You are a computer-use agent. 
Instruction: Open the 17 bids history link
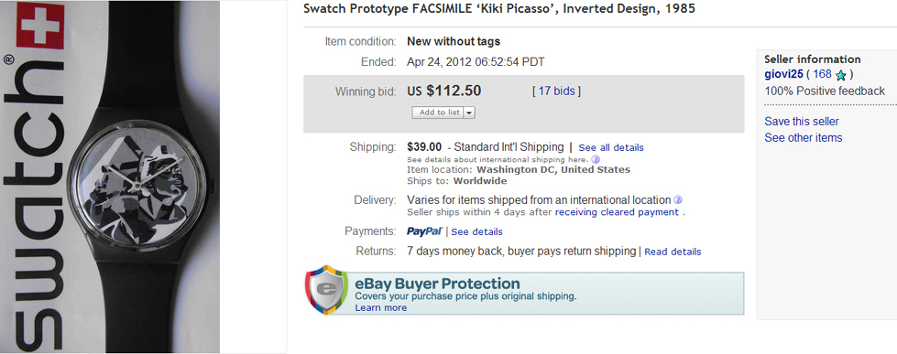(556, 91)
